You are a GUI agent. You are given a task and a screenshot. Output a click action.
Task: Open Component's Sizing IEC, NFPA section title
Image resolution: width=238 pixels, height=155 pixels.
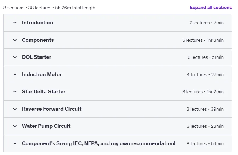[x=99, y=143]
